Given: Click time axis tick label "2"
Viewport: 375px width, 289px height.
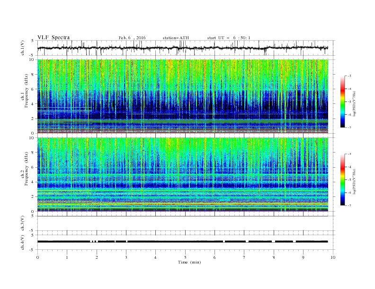Looking at the screenshot, I should tap(97, 257).
